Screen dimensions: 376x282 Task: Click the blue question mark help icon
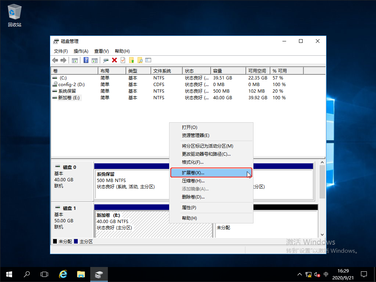click(x=86, y=60)
